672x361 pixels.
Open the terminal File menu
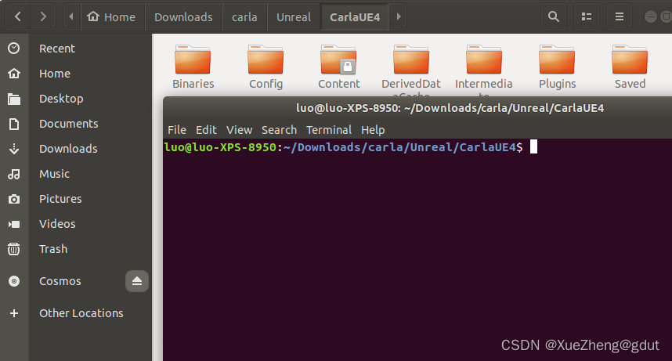[x=177, y=130]
